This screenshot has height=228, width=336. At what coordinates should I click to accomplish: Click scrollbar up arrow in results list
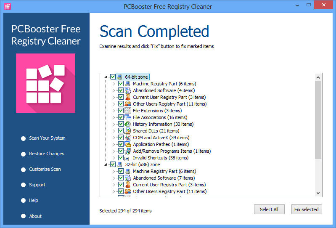(x=318, y=77)
